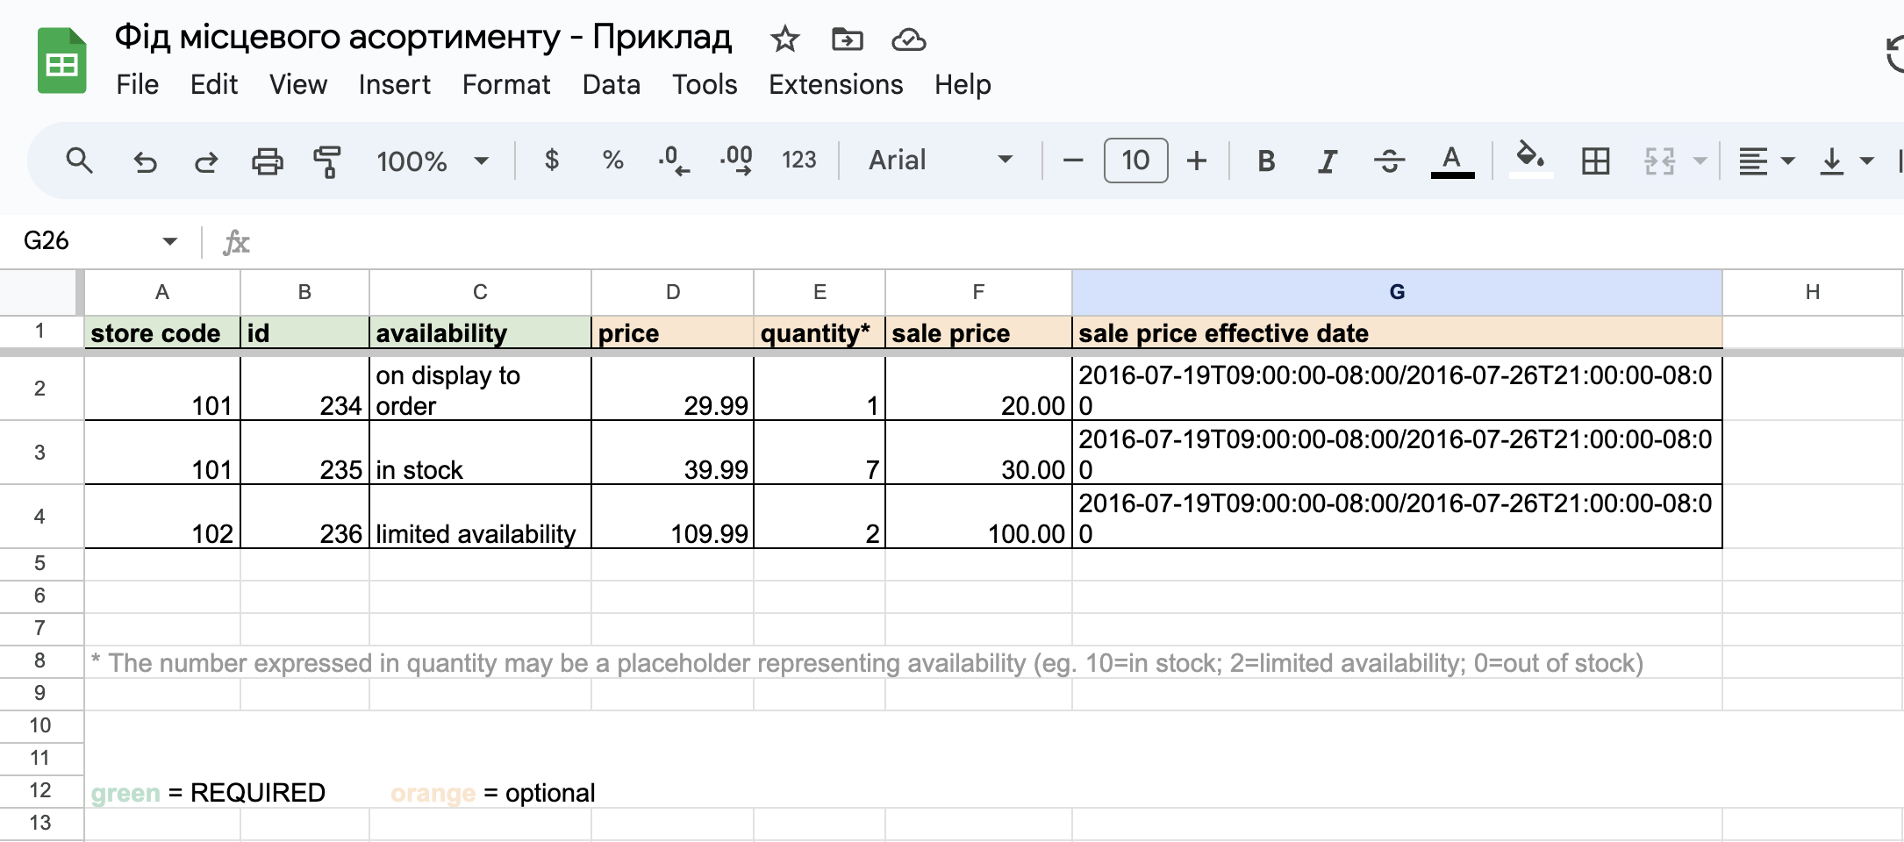
Task: Open more number formats 123
Action: click(798, 161)
